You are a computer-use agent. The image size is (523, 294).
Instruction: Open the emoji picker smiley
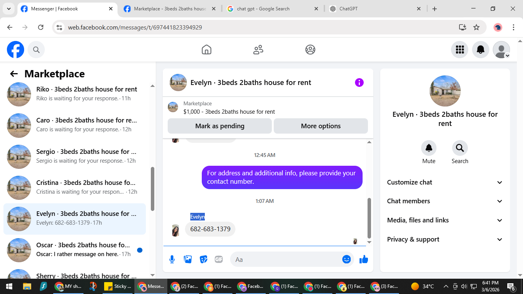(x=346, y=260)
